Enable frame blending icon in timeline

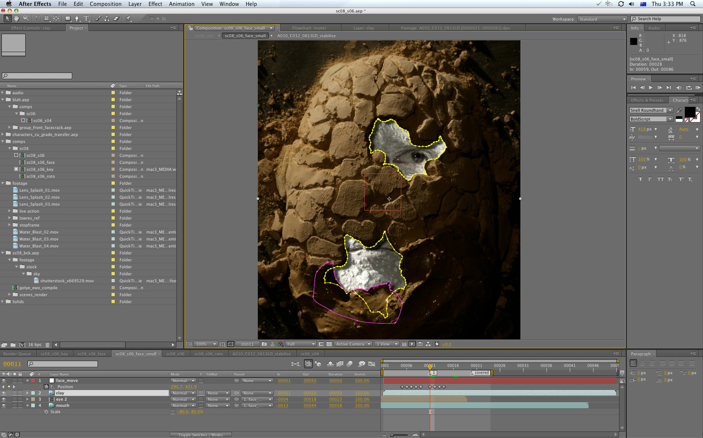pos(340,364)
